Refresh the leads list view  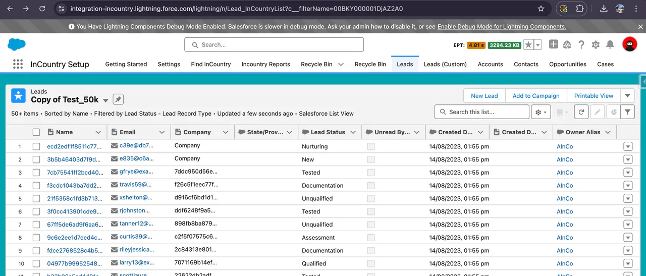coord(581,112)
